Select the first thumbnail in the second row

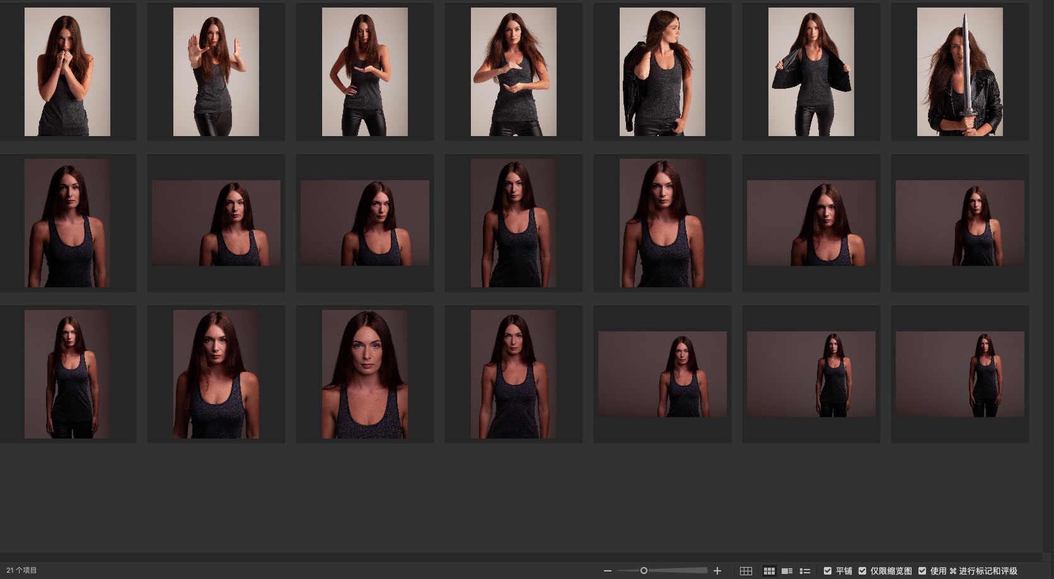point(67,223)
